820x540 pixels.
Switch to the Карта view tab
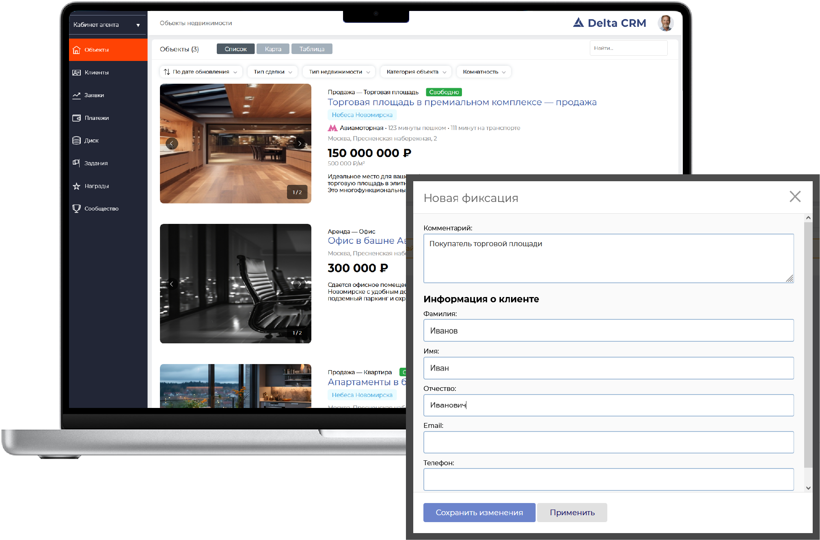273,49
